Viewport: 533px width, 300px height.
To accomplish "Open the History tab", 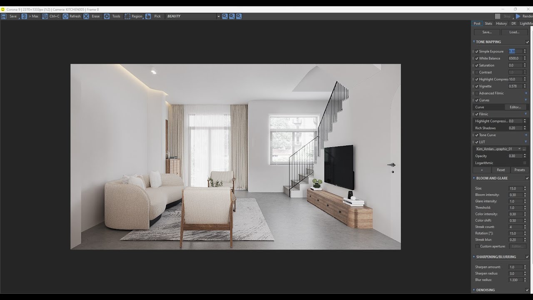I will coord(501,23).
